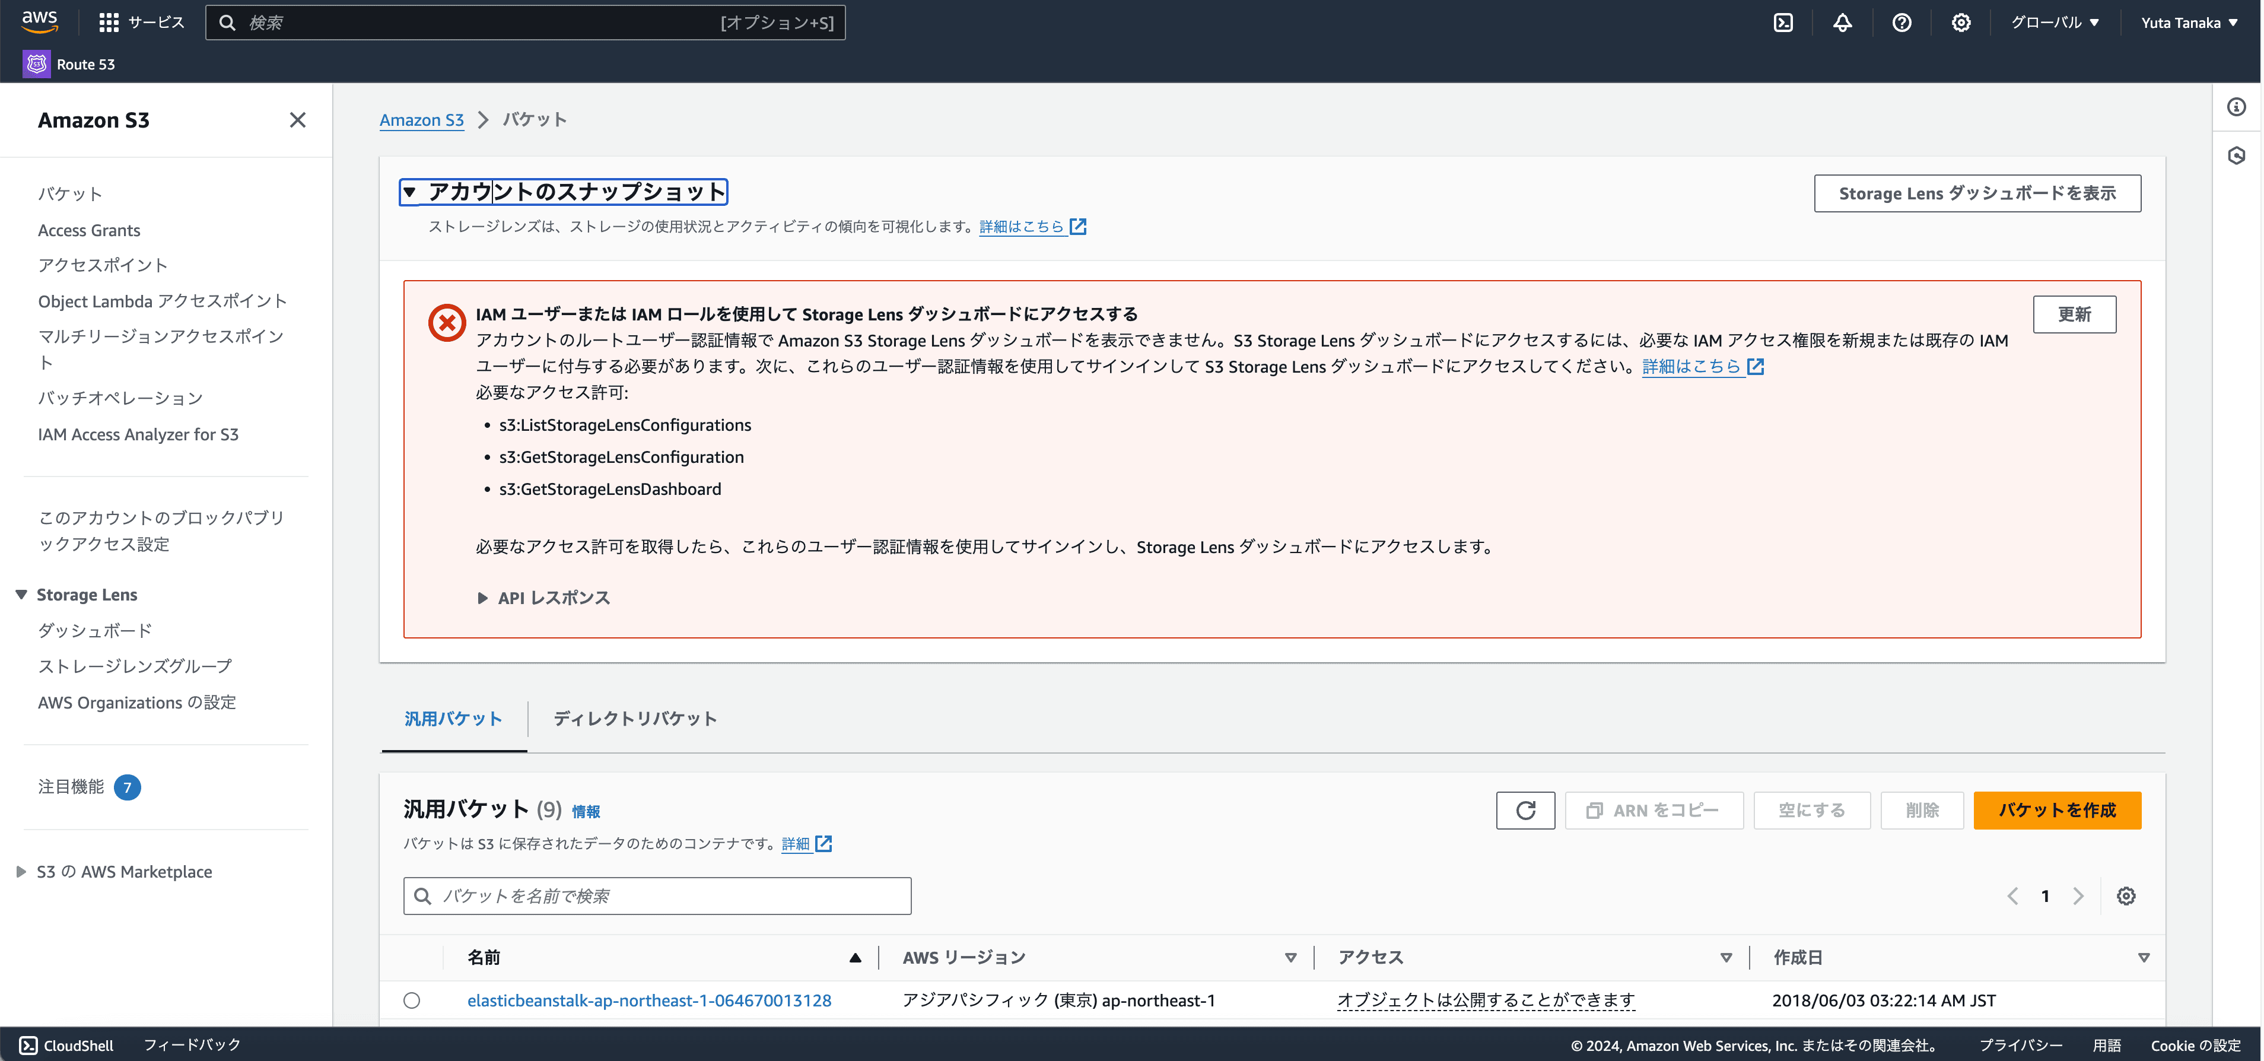The image size is (2264, 1061).
Task: Open バッチオペレーション in the sidebar
Action: [120, 398]
